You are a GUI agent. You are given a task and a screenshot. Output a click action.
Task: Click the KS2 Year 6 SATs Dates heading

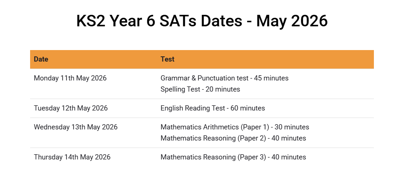point(202,21)
